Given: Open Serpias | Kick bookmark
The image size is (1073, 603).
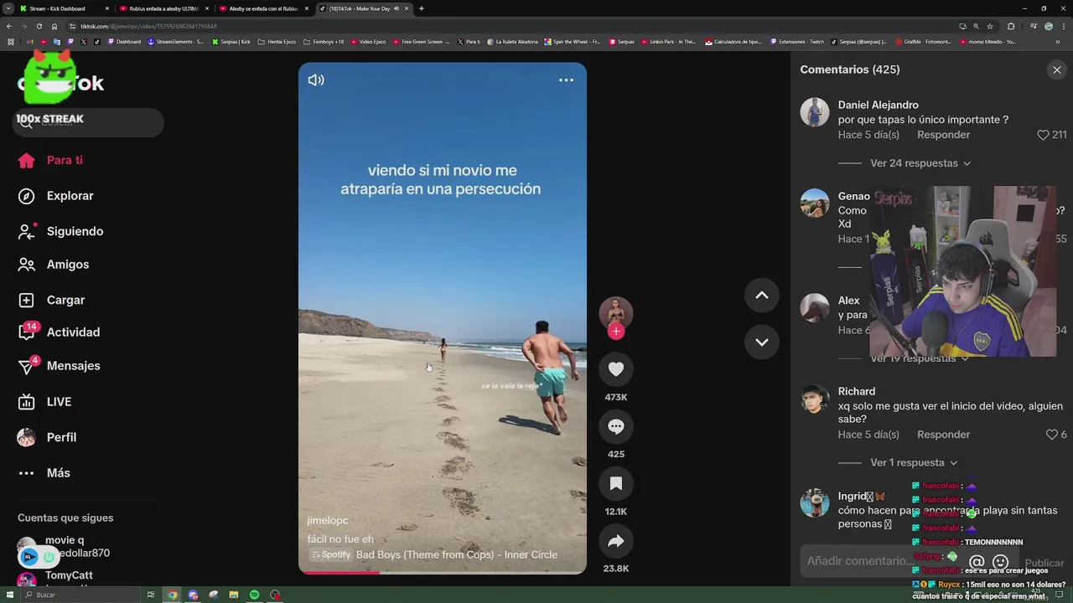Looking at the screenshot, I should pos(231,42).
